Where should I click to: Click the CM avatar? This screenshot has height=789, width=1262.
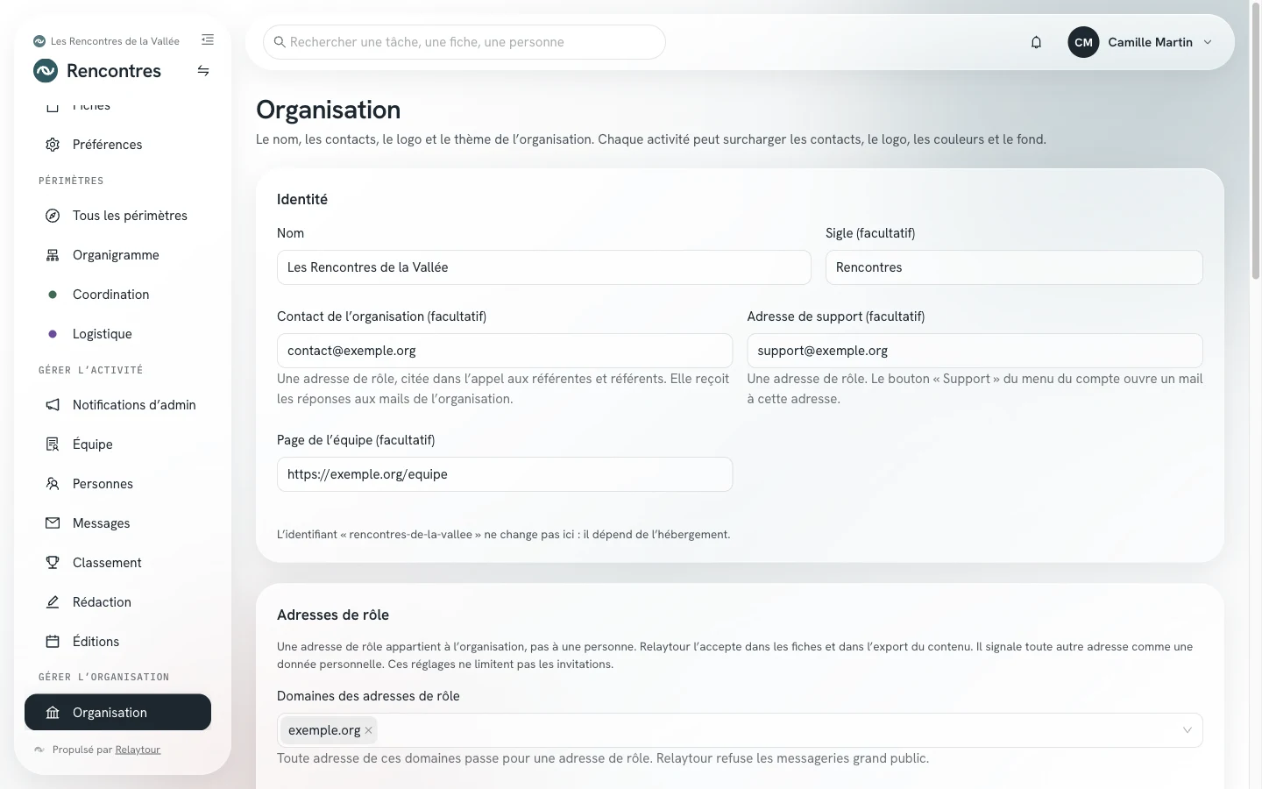pyautogui.click(x=1083, y=42)
